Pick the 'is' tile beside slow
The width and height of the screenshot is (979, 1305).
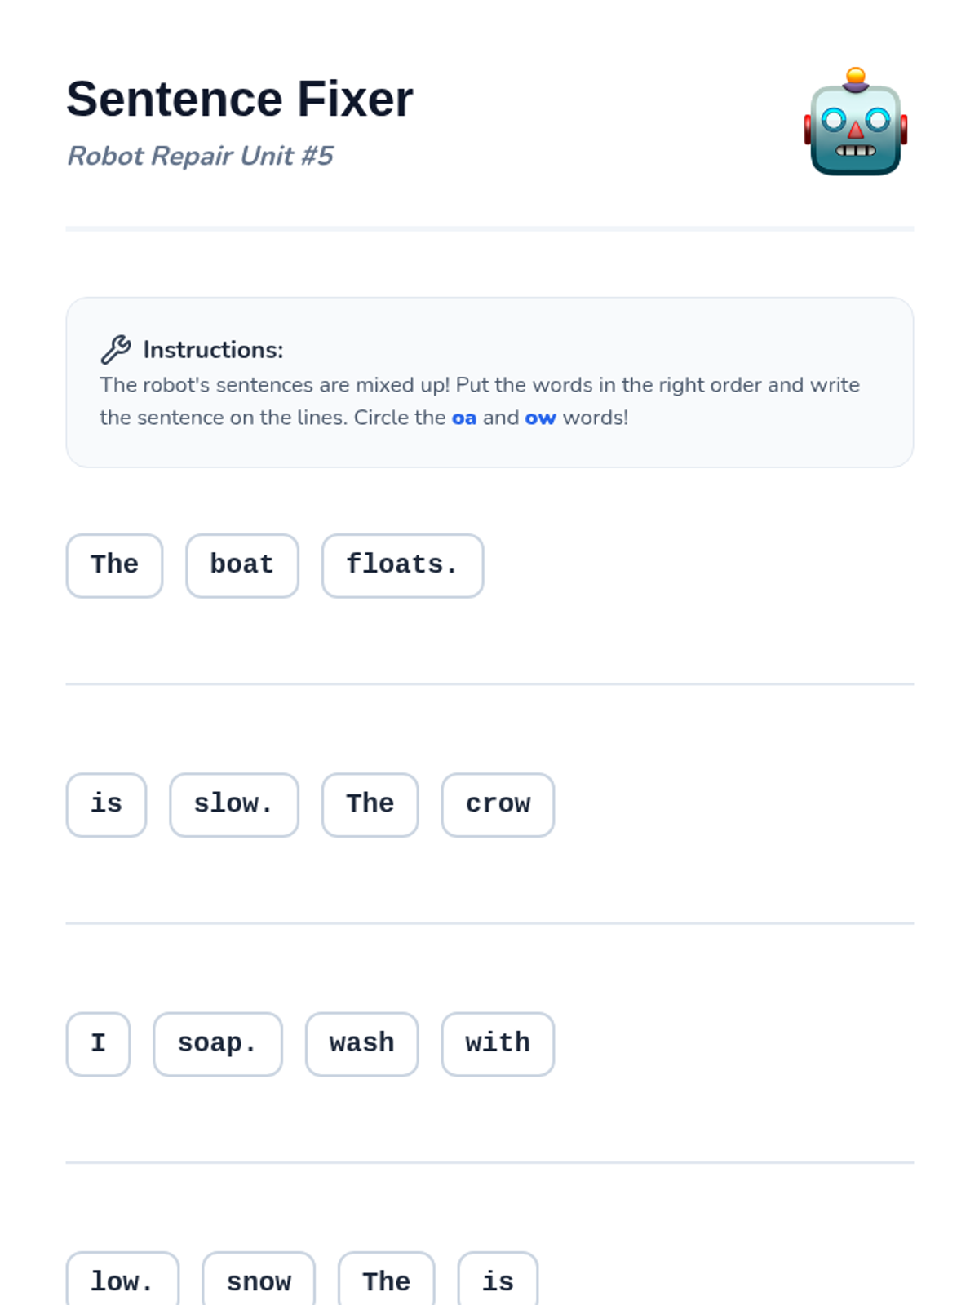[x=106, y=804]
